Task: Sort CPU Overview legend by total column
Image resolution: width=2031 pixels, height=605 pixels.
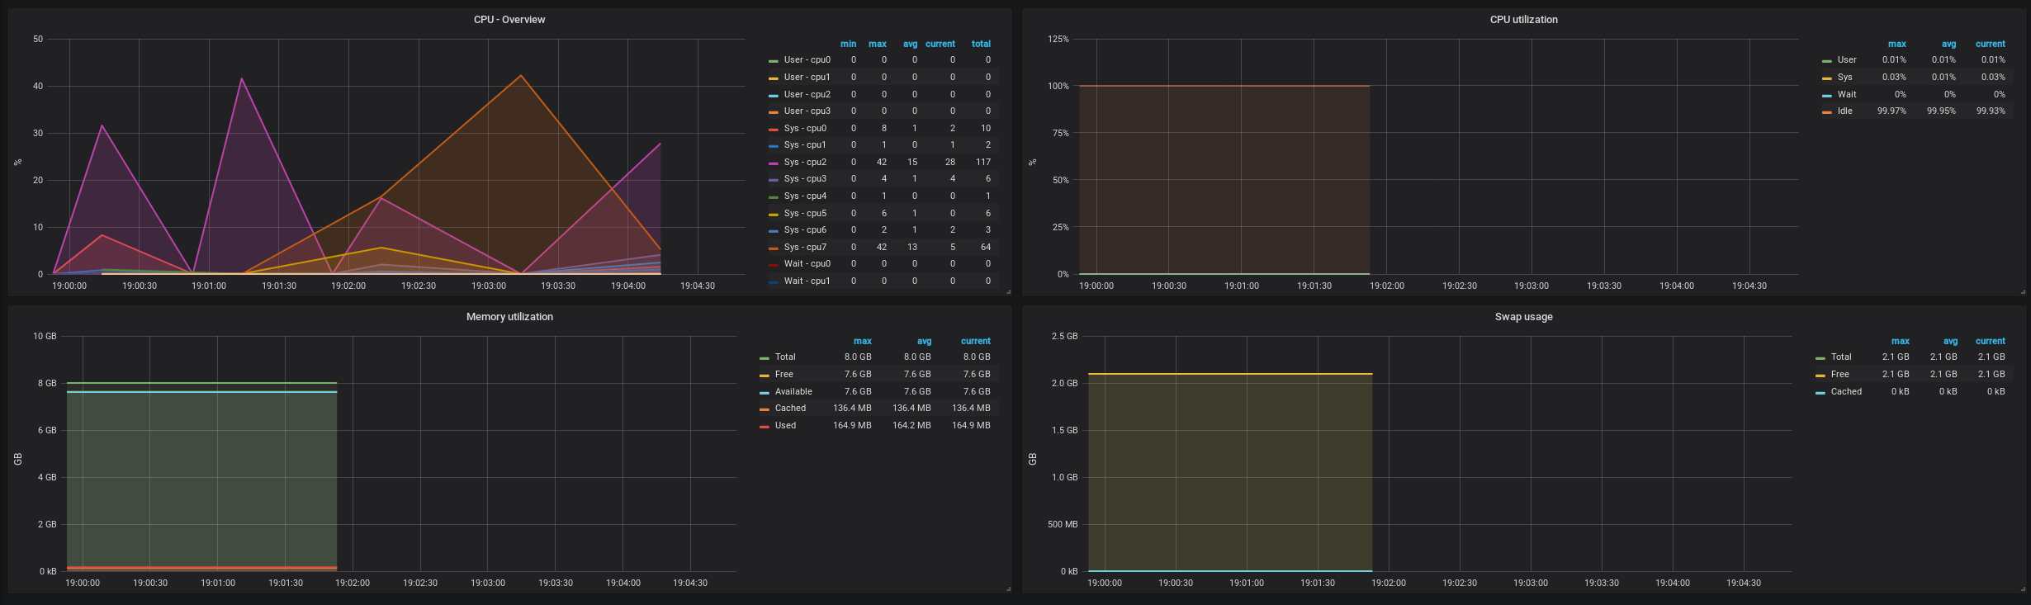Action: [x=981, y=45]
